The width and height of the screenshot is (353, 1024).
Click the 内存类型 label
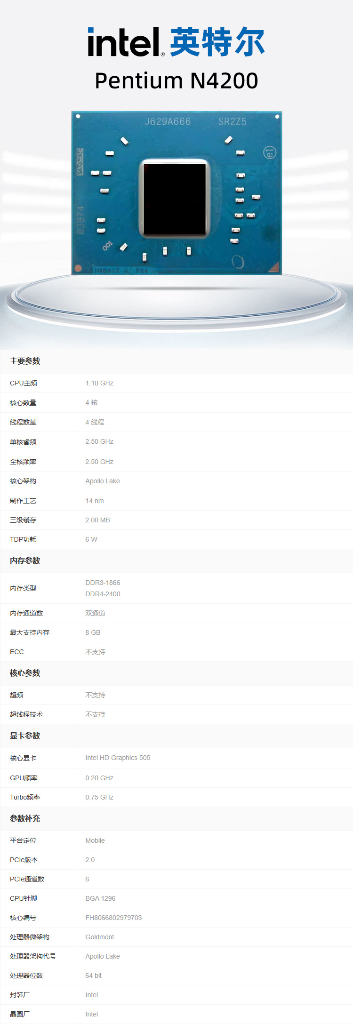click(x=23, y=589)
